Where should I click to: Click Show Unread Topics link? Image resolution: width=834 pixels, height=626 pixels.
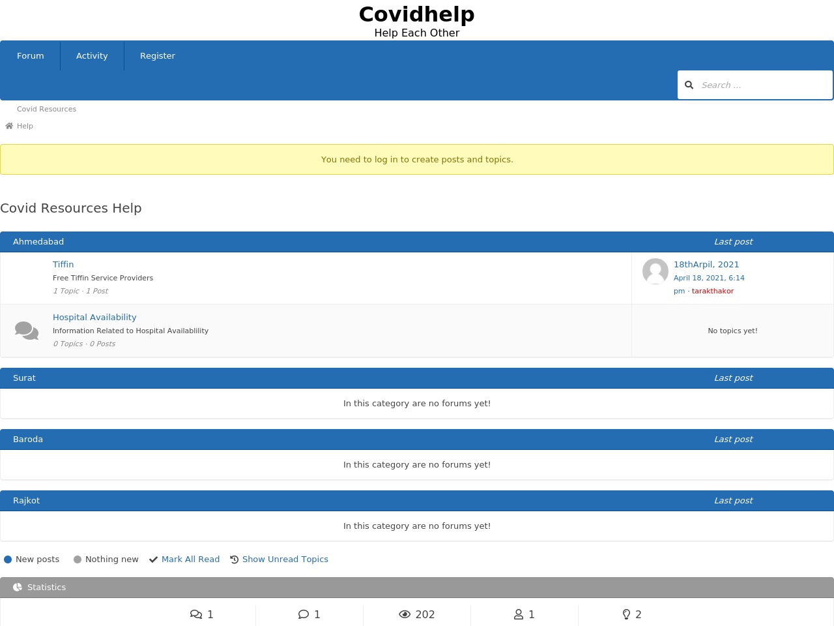[285, 559]
